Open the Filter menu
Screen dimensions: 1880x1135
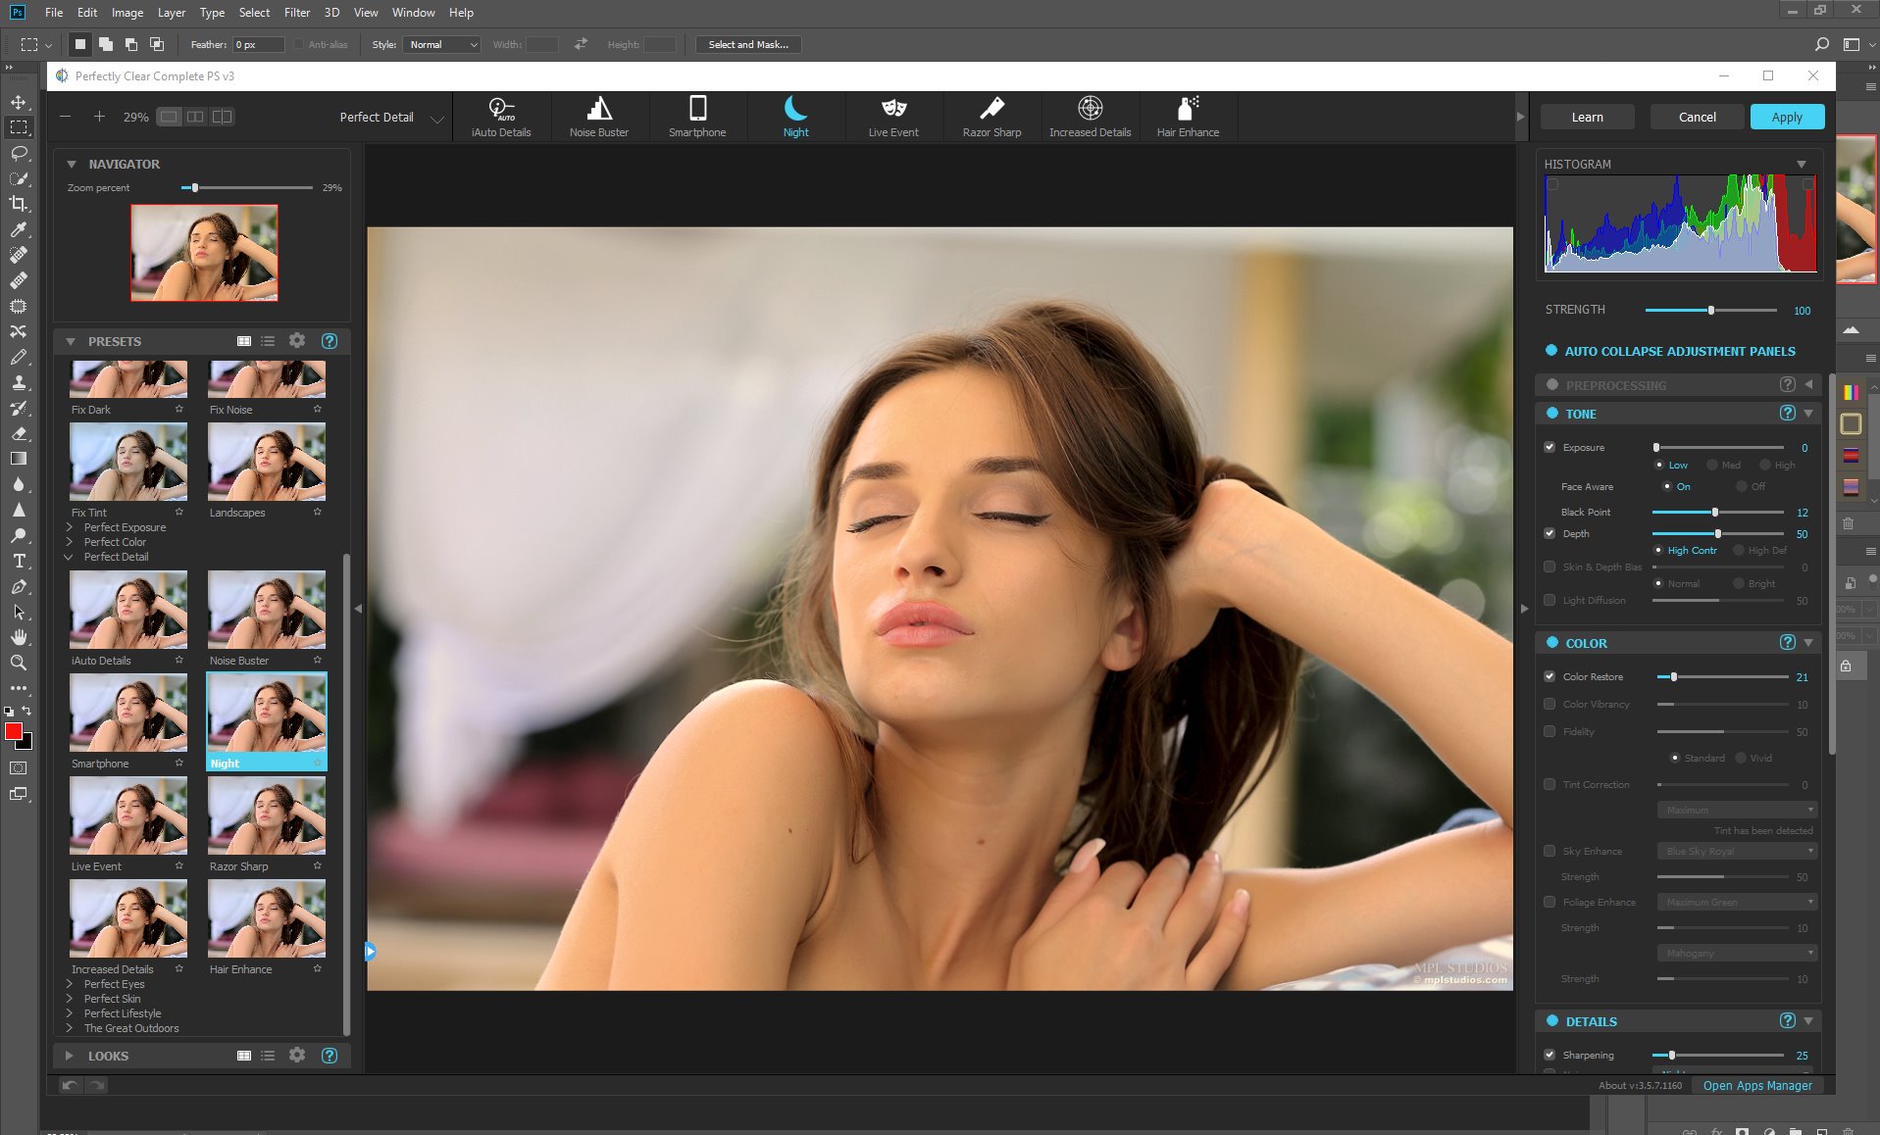tap(297, 12)
